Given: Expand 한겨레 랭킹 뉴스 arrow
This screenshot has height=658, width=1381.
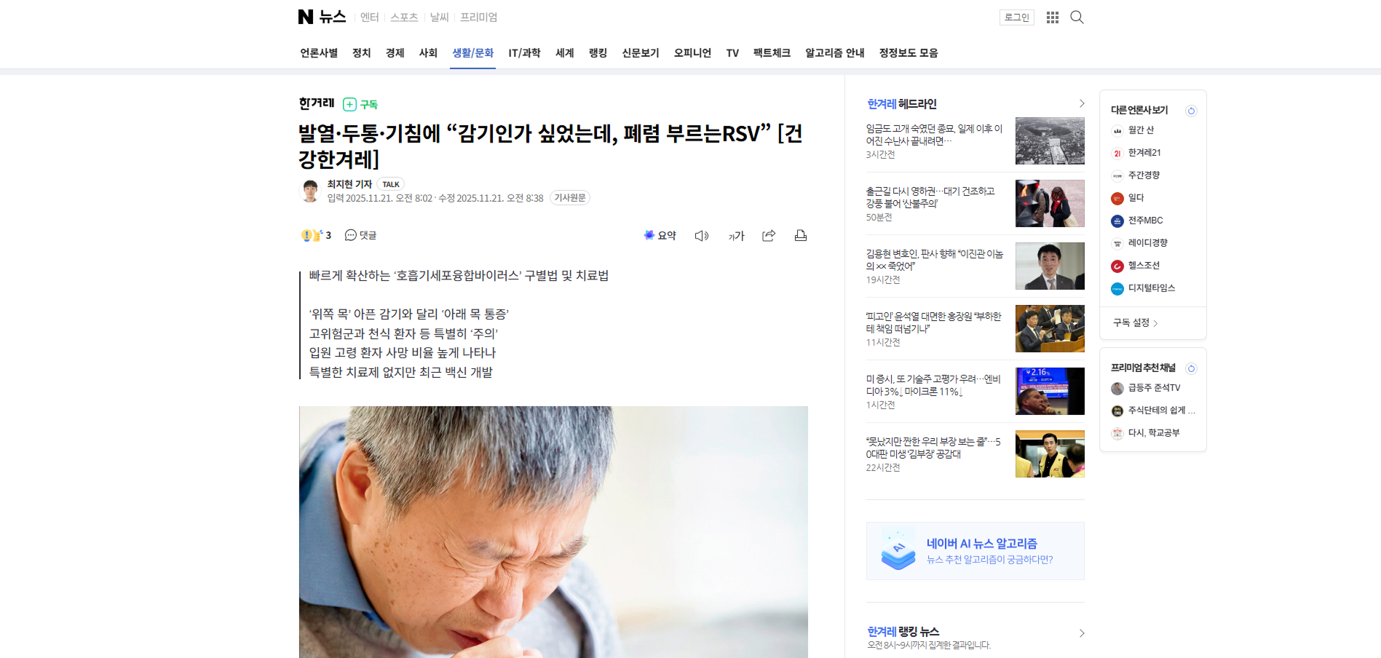Looking at the screenshot, I should coord(1081,633).
